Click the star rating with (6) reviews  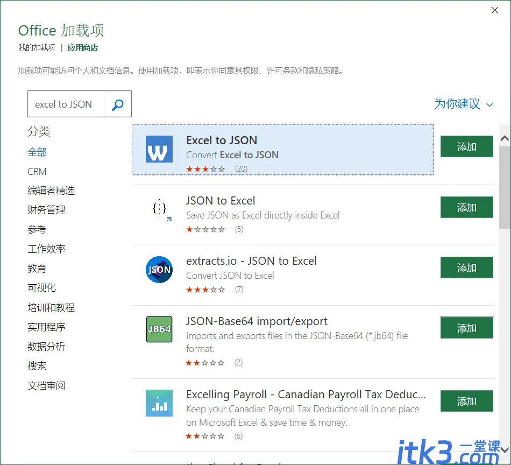(205, 436)
